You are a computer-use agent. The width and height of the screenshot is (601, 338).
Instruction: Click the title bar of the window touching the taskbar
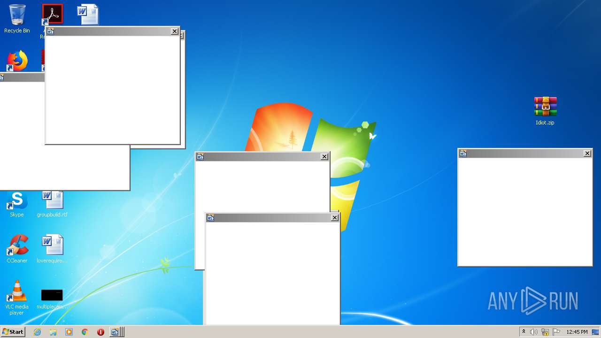(x=272, y=218)
